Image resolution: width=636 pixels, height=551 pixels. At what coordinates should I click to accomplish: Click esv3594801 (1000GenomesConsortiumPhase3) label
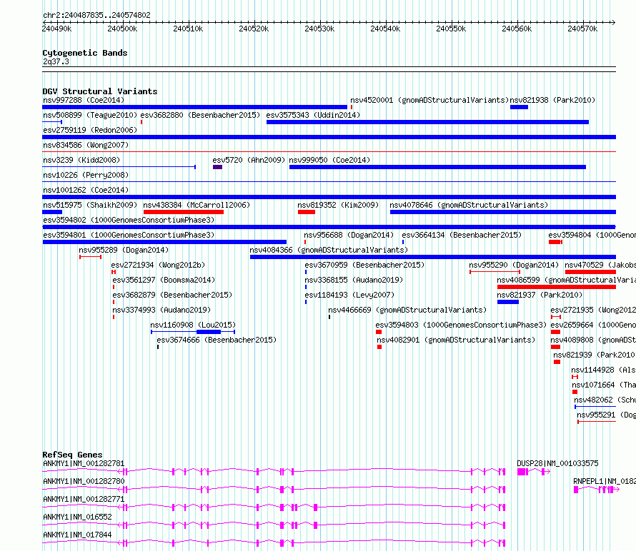point(129,235)
